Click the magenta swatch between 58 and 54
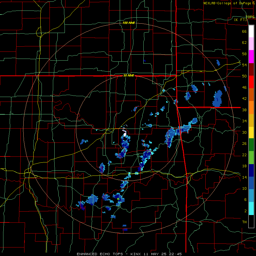The width and height of the screenshot is (256, 256). (x=251, y=57)
